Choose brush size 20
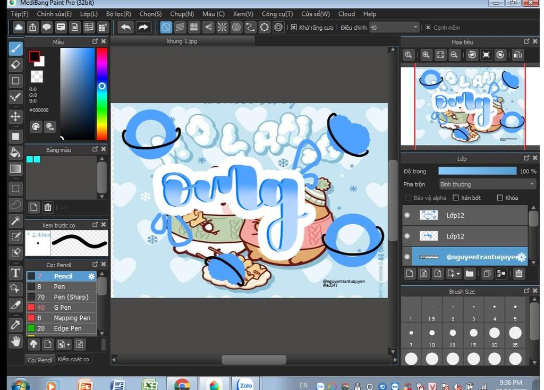The image size is (544, 390). coord(495,336)
